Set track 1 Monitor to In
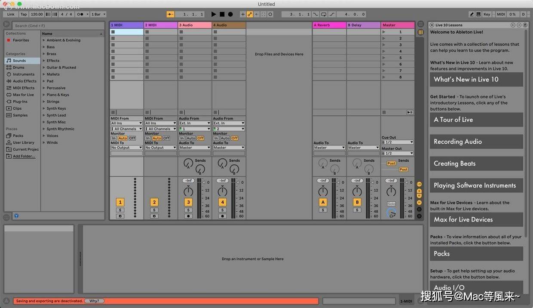 [113, 138]
